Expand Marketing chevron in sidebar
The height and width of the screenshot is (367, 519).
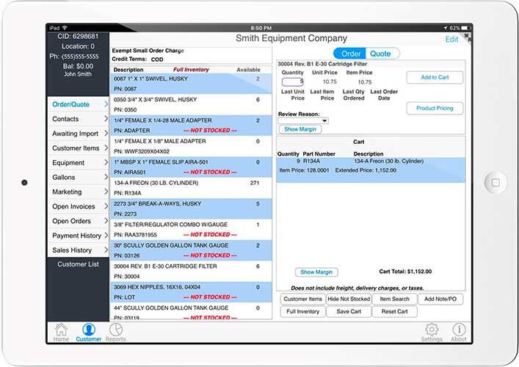click(x=106, y=192)
